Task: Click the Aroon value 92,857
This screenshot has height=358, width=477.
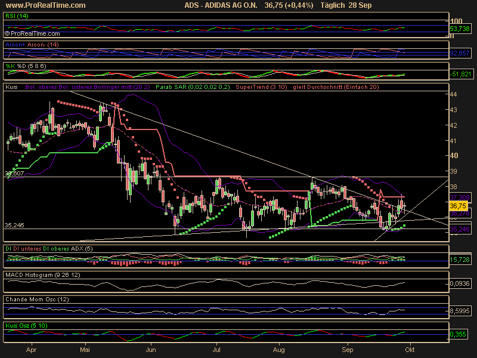Action: click(460, 53)
